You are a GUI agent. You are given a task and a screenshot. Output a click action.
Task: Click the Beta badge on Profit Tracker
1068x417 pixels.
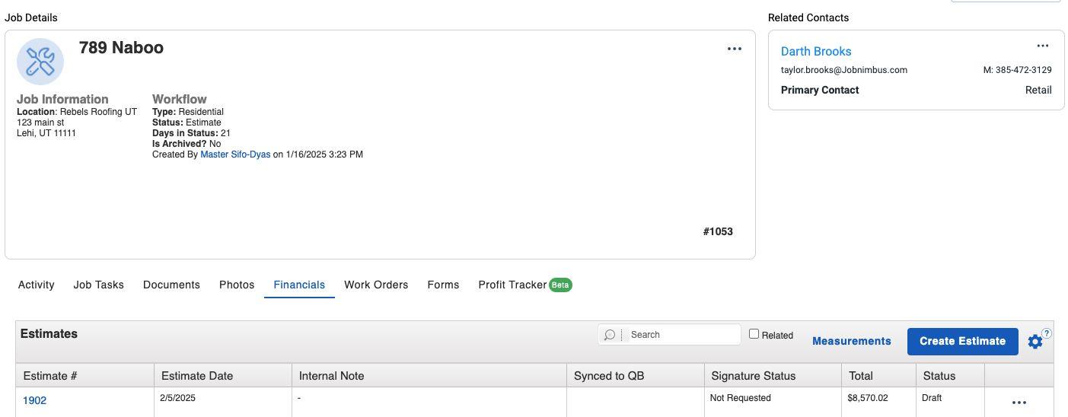[560, 285]
